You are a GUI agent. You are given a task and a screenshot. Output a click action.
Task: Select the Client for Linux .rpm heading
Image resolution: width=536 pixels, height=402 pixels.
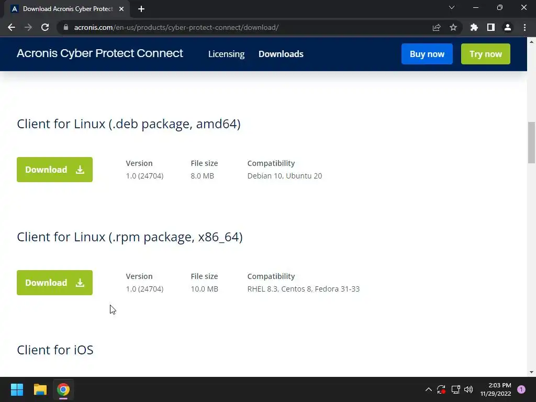[130, 237]
